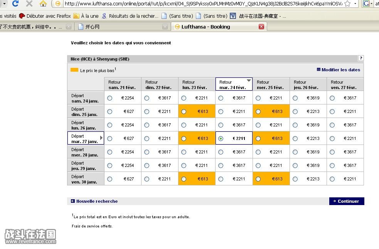Bookmark this page with the star icon
The image size is (379, 249).
(347, 3)
